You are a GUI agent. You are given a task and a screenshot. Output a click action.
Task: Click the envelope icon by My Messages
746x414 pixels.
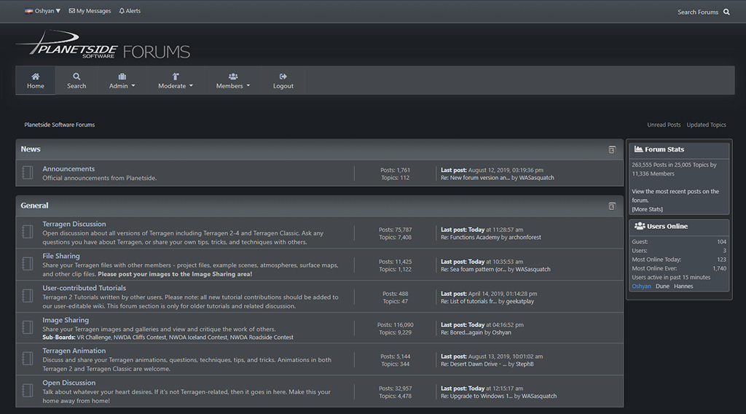coord(72,10)
